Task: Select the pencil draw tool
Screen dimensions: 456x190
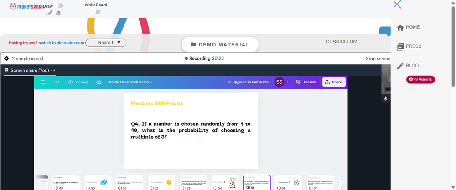Action: (x=50, y=13)
